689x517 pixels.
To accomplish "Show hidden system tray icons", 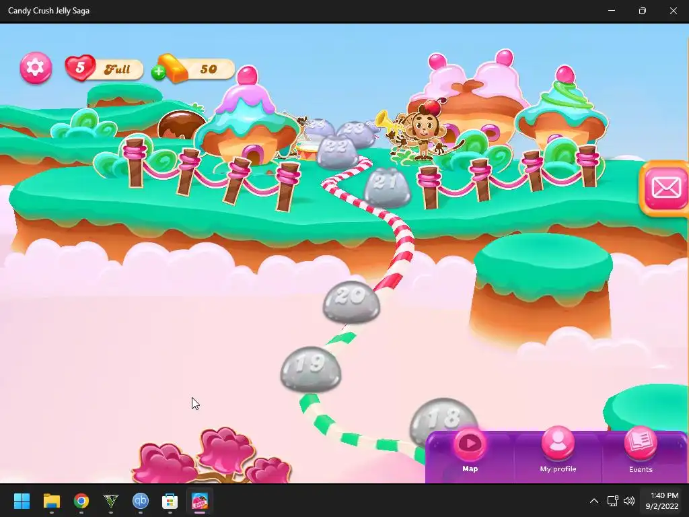I will tap(593, 501).
